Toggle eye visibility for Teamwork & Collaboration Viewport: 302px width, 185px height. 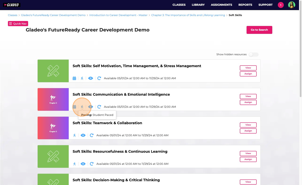click(x=83, y=135)
